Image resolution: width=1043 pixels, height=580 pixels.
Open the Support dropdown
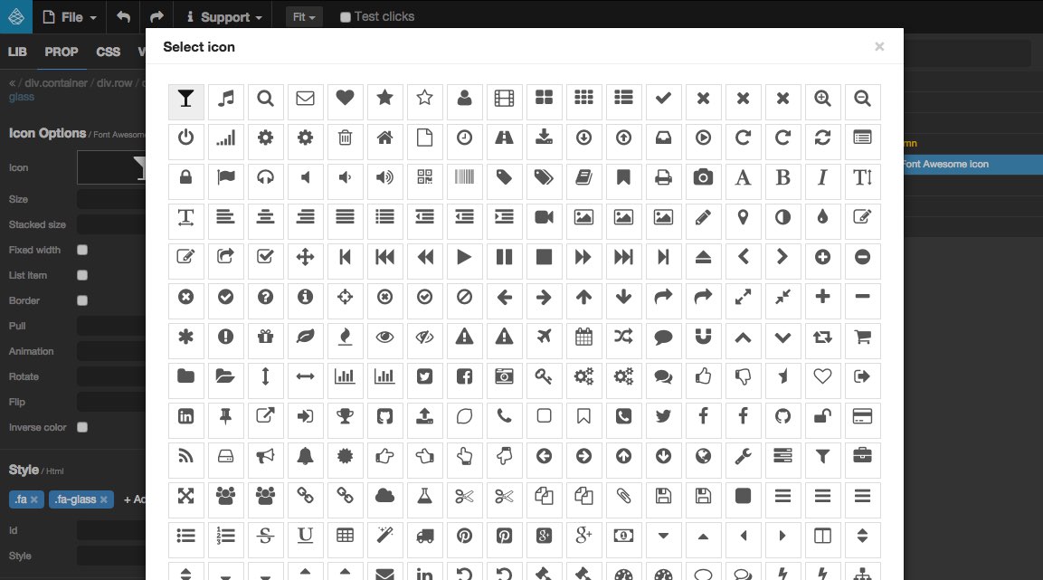(222, 16)
